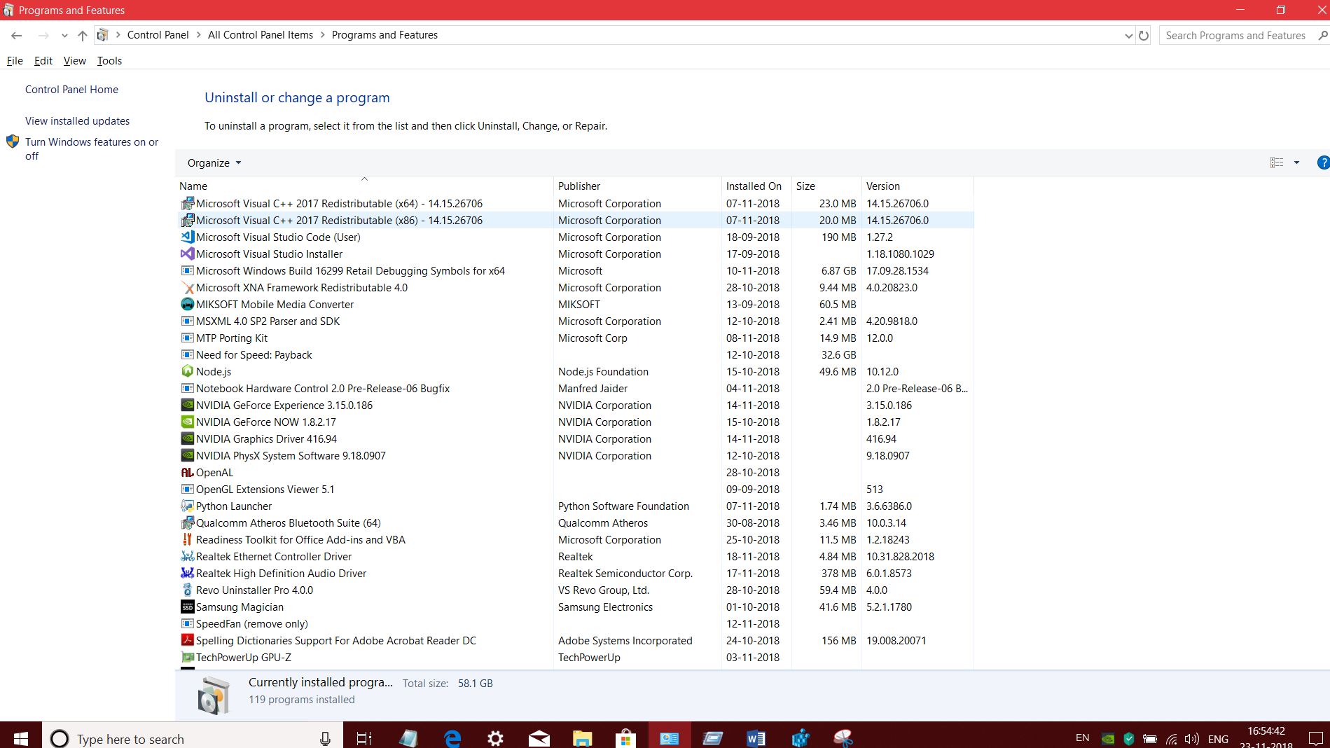The width and height of the screenshot is (1330, 748).
Task: Click the Cortana microphone icon
Action: [325, 738]
